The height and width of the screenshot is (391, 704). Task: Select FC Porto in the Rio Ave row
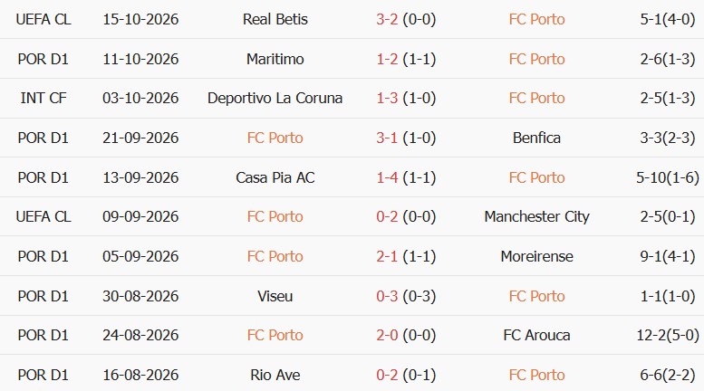click(x=536, y=375)
